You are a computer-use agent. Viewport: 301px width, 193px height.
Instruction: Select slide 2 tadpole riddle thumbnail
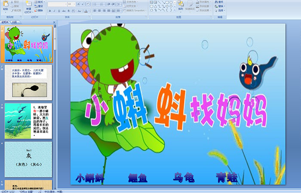point(28,83)
